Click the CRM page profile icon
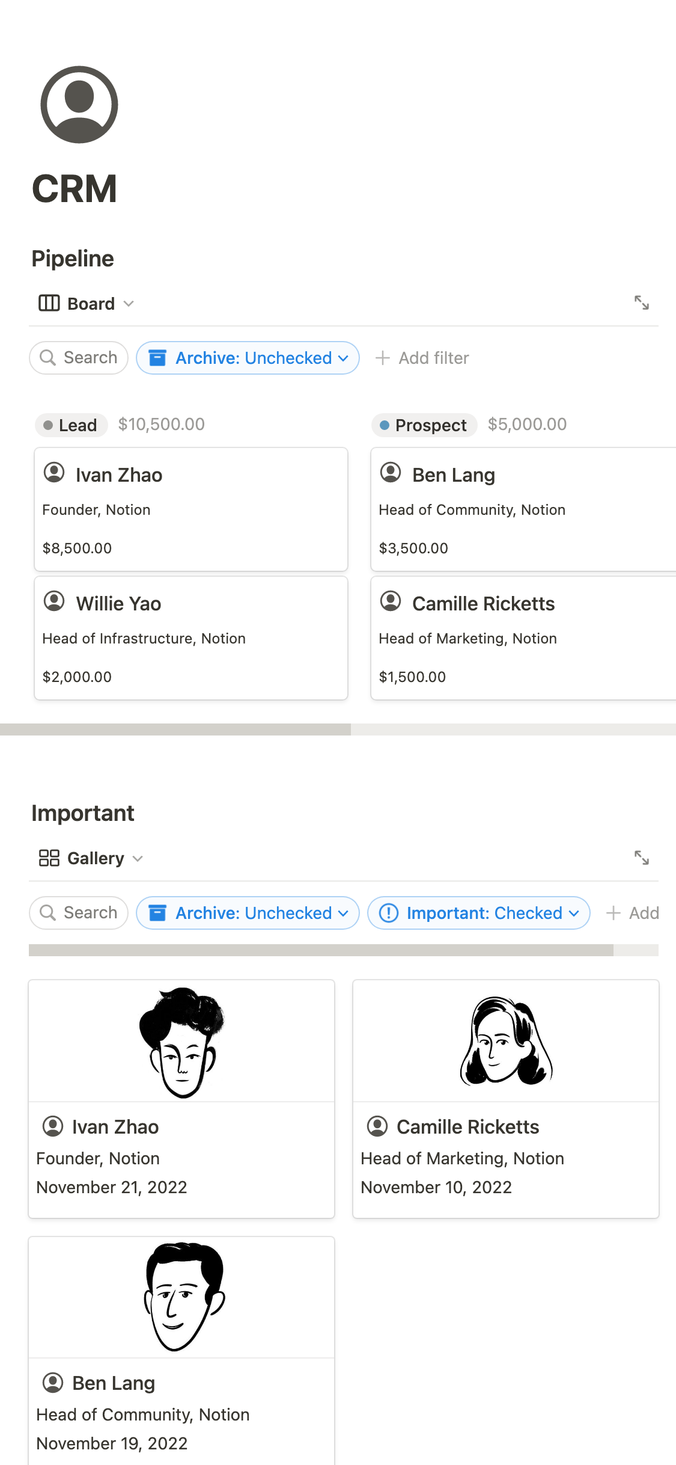 [x=79, y=105]
